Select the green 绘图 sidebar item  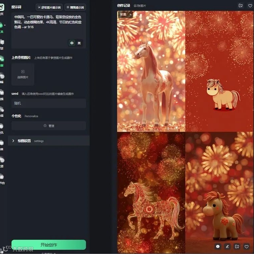coord(2,61)
